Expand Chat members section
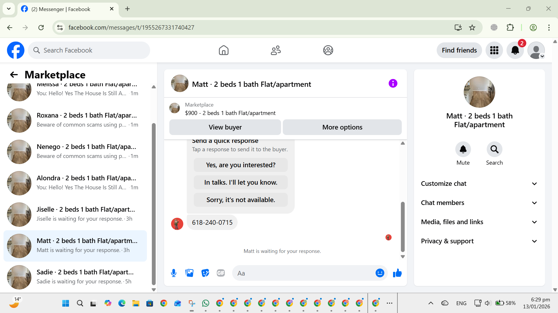 [479, 203]
